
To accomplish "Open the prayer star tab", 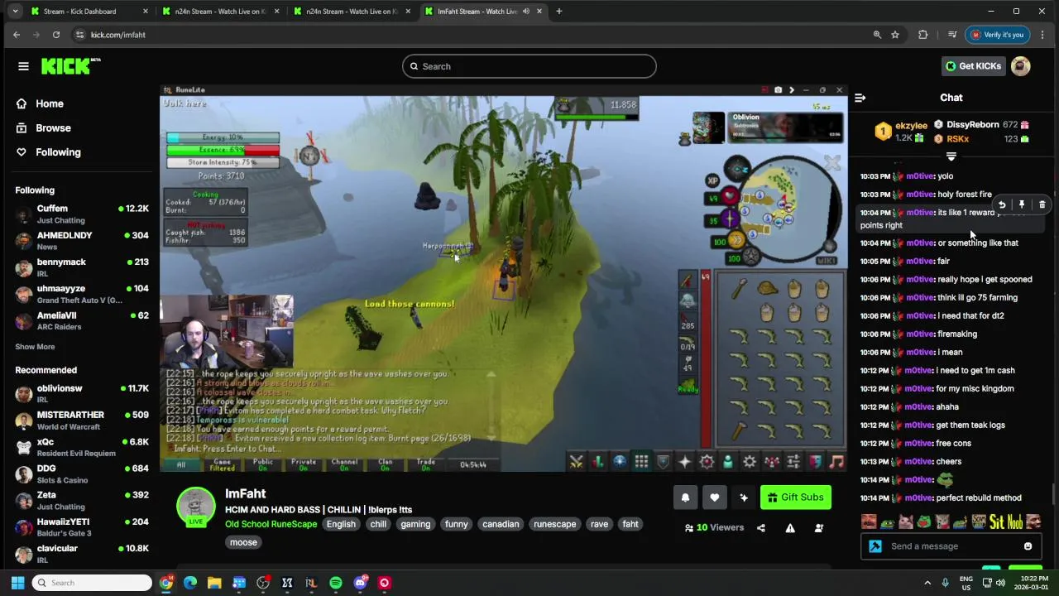I will coord(685,462).
